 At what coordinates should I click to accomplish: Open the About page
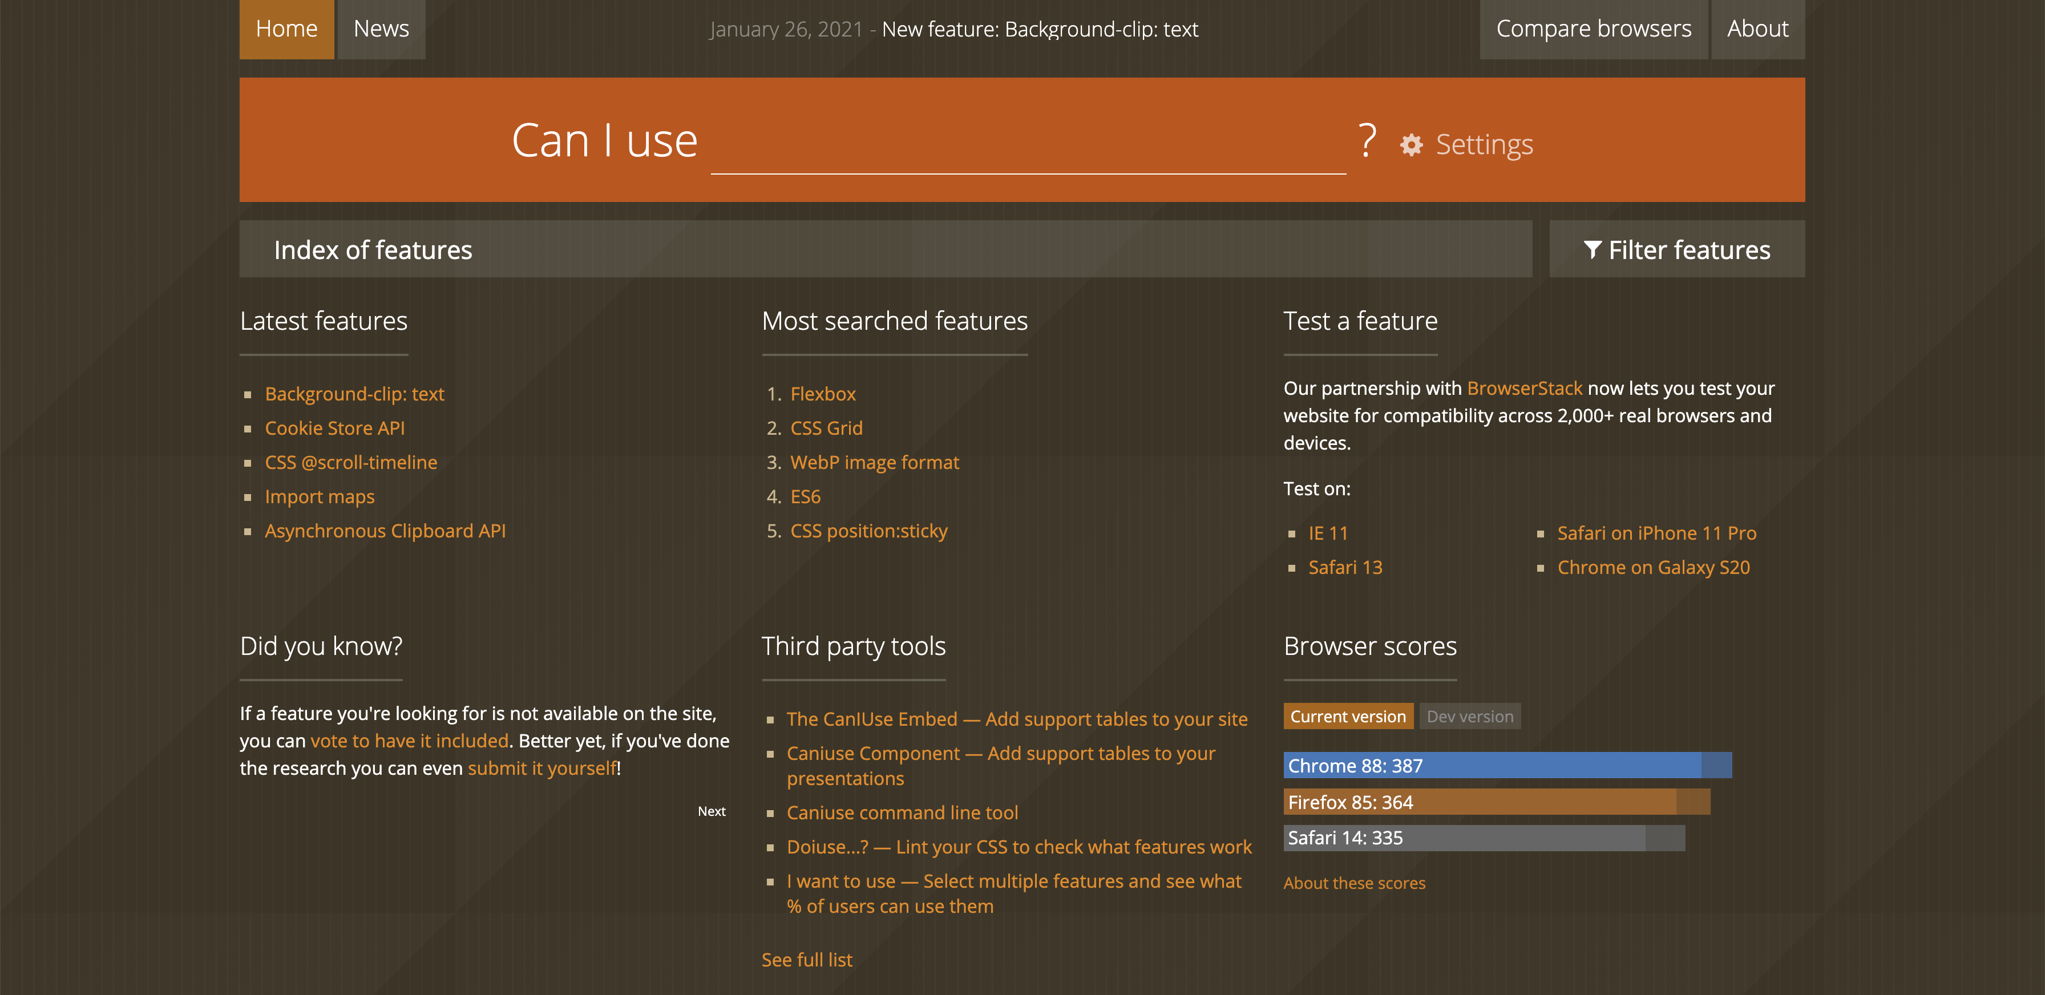click(x=1757, y=29)
